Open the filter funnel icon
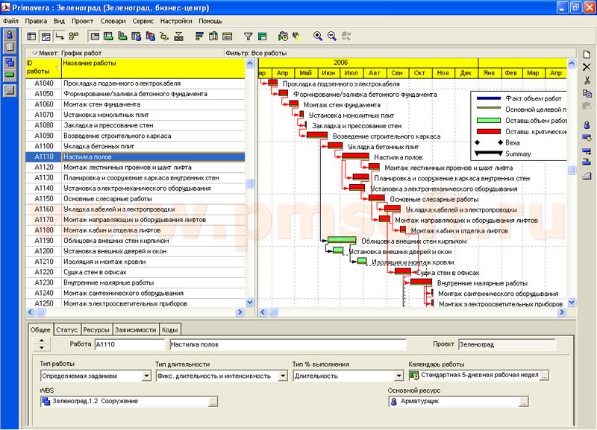597x430 pixels. [248, 37]
